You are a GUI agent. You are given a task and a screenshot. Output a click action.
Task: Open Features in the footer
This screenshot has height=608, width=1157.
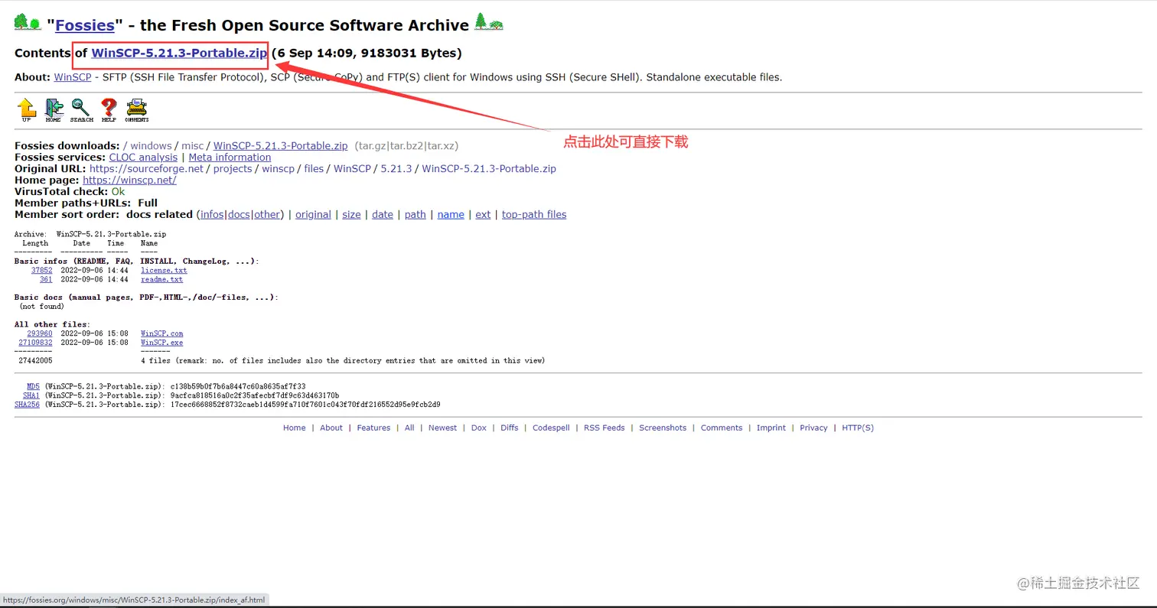pyautogui.click(x=373, y=428)
